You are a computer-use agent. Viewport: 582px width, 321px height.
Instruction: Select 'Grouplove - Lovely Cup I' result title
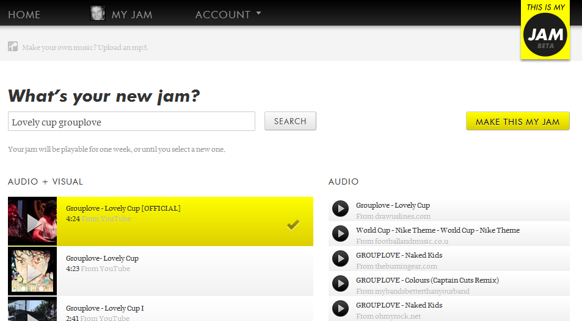point(104,308)
